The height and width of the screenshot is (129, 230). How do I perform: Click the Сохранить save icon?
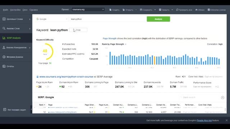click(141, 10)
